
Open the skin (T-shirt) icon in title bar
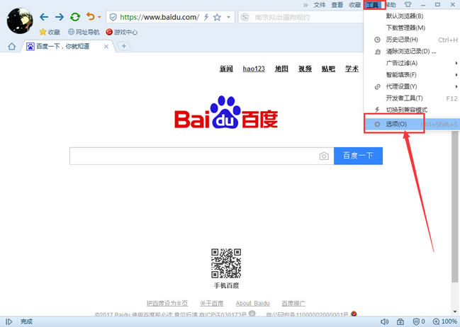pyautogui.click(x=407, y=5)
